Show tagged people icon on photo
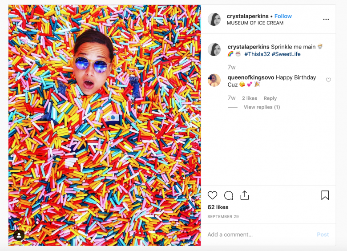The height and width of the screenshot is (251, 347). (x=19, y=235)
